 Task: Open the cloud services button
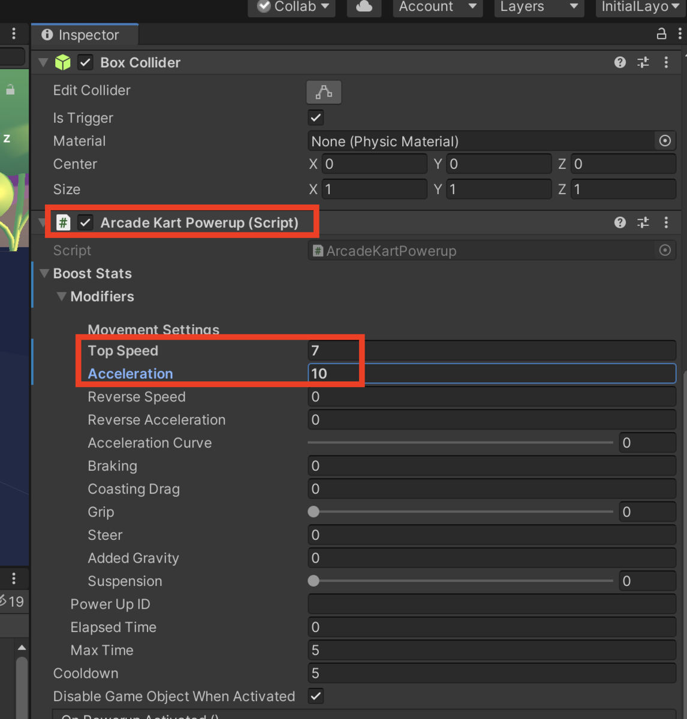(x=364, y=7)
